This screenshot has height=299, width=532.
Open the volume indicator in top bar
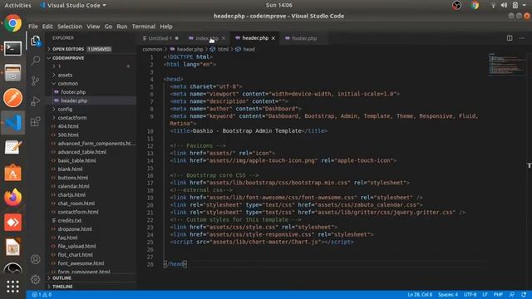505,5
